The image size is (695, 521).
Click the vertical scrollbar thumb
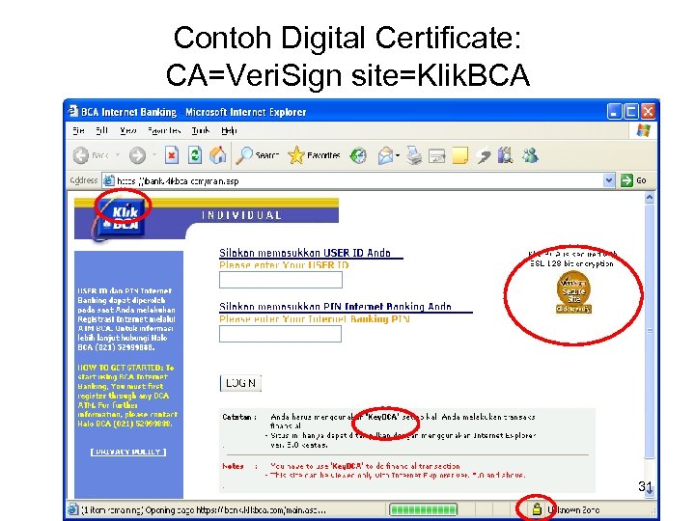pyautogui.click(x=650, y=331)
